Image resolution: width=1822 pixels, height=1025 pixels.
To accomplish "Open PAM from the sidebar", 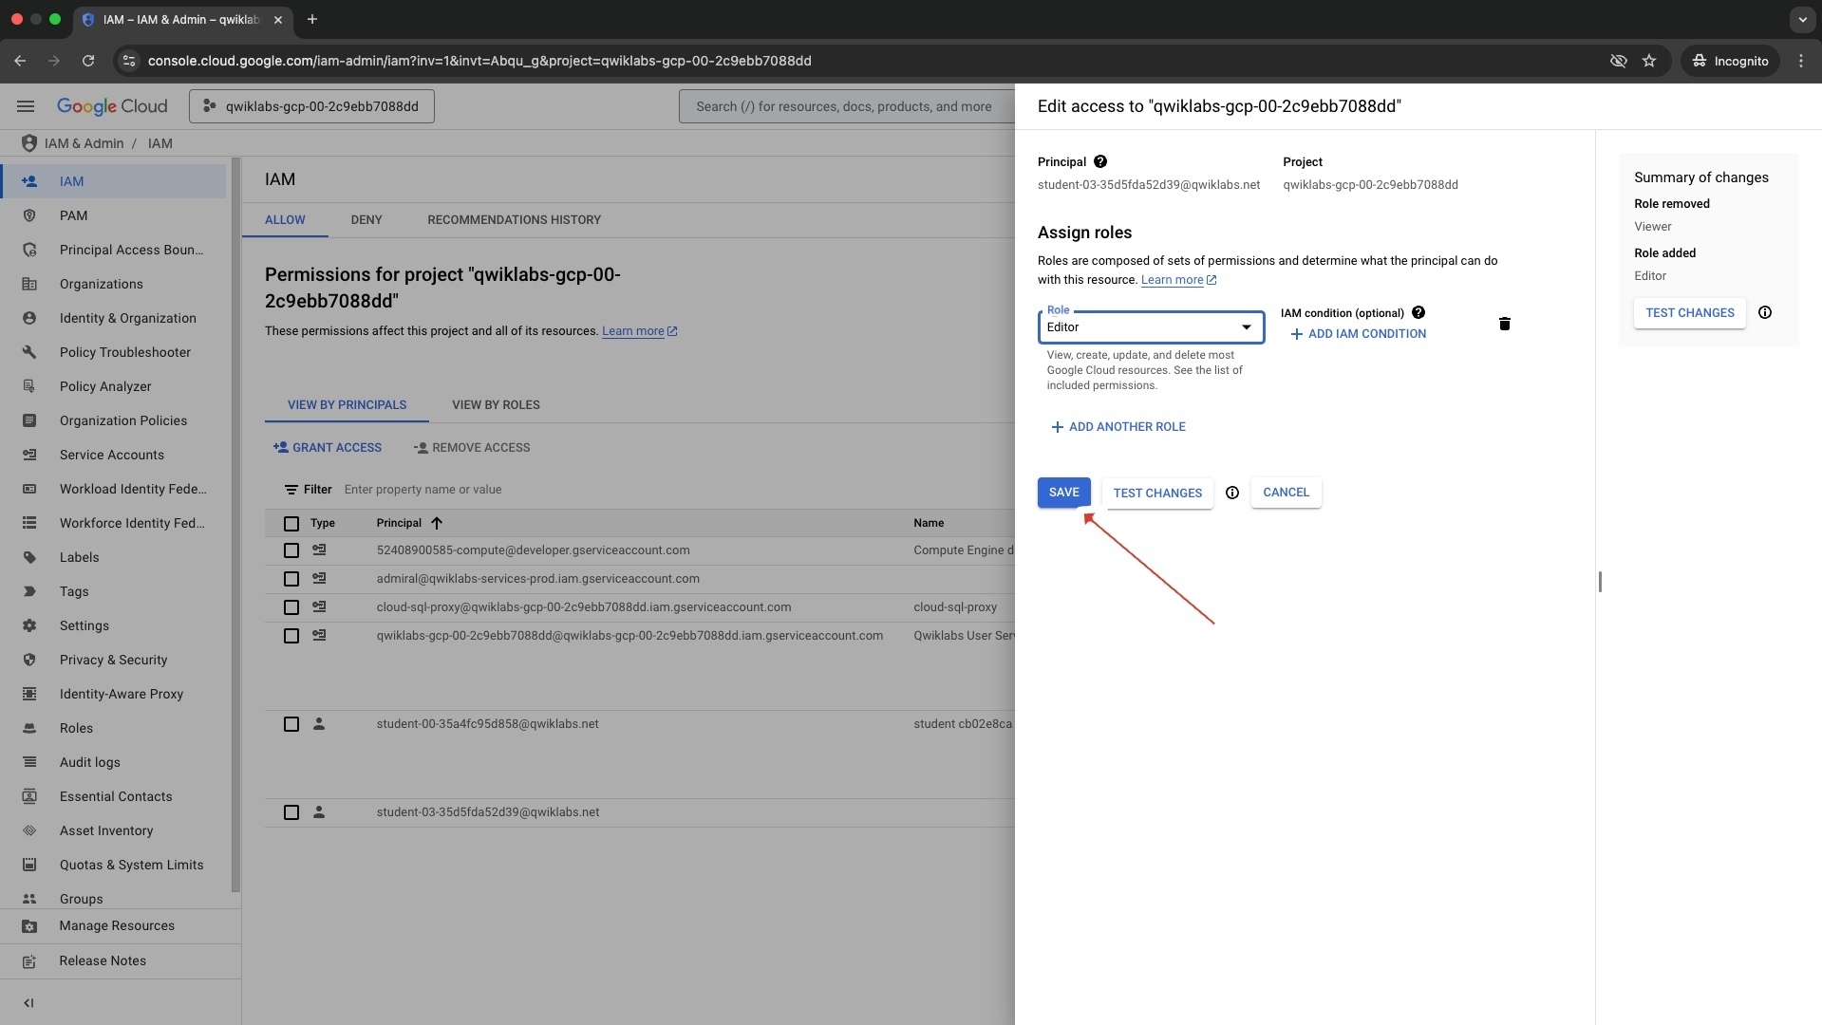I will click(x=114, y=215).
